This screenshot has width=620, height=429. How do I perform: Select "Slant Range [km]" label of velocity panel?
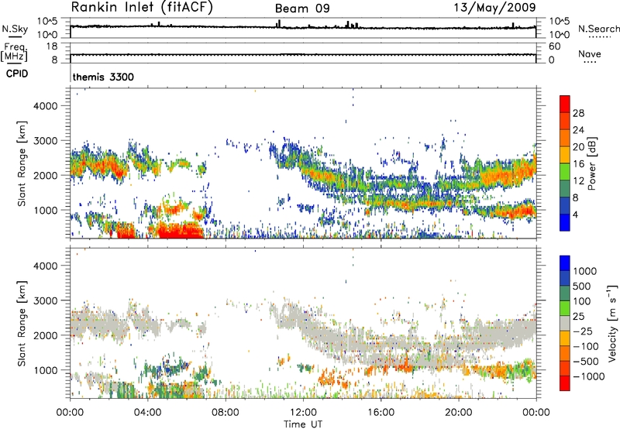(x=22, y=324)
